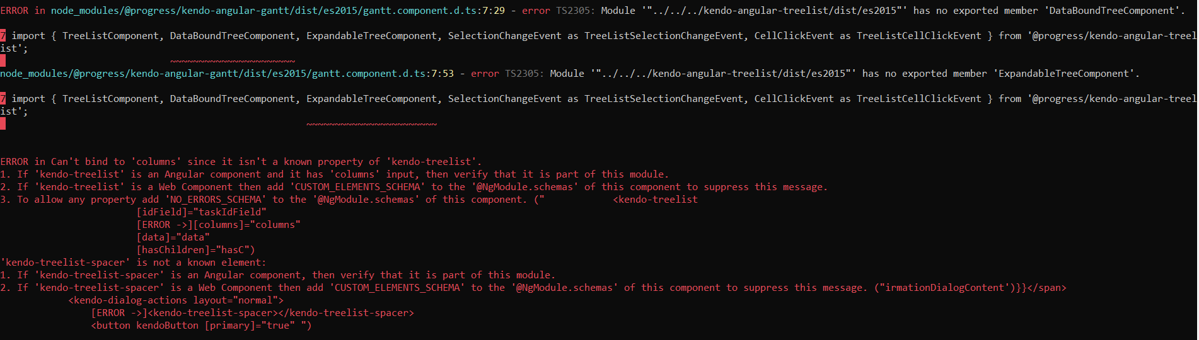Viewport: 1199px width, 340px height.
Task: Click red squiggle under ExpandableTreeComponent import
Action: pos(371,125)
